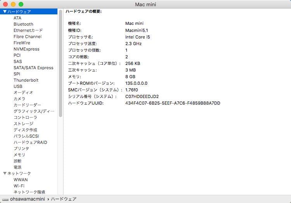291x203 pixels.
Task: Open the Ethernetカード section
Action: click(28, 30)
